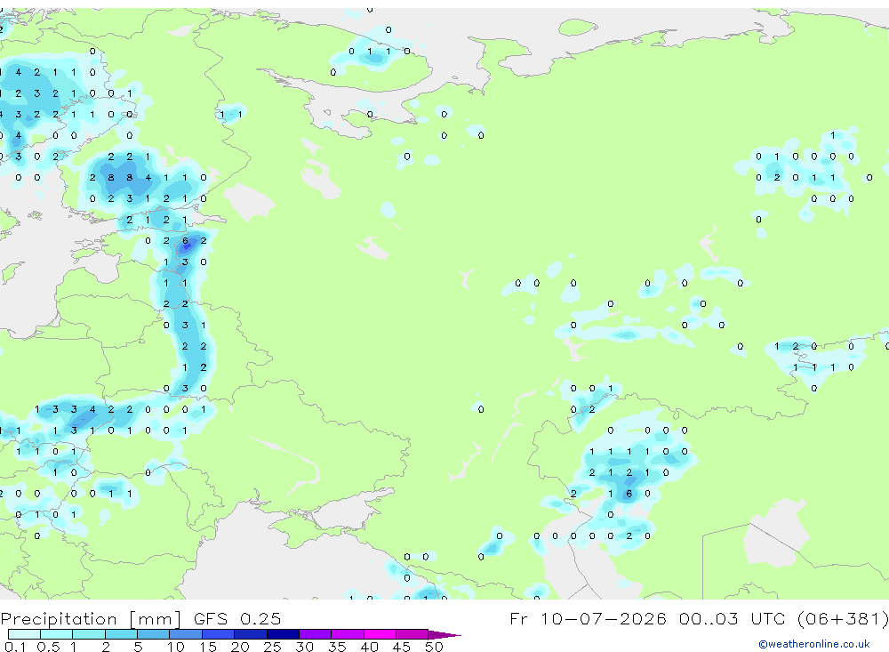Click the "Fr 10-07-2026" date text
889x652 pixels.
(x=588, y=618)
